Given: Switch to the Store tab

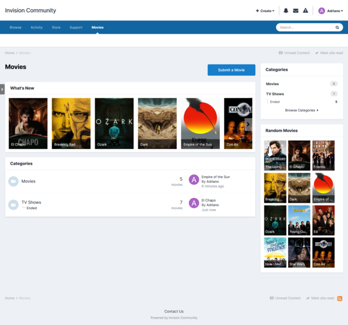Looking at the screenshot, I should click(56, 27).
